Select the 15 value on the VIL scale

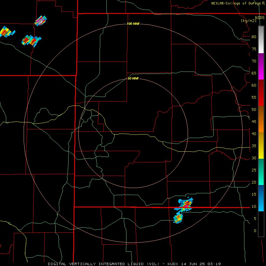point(254,194)
